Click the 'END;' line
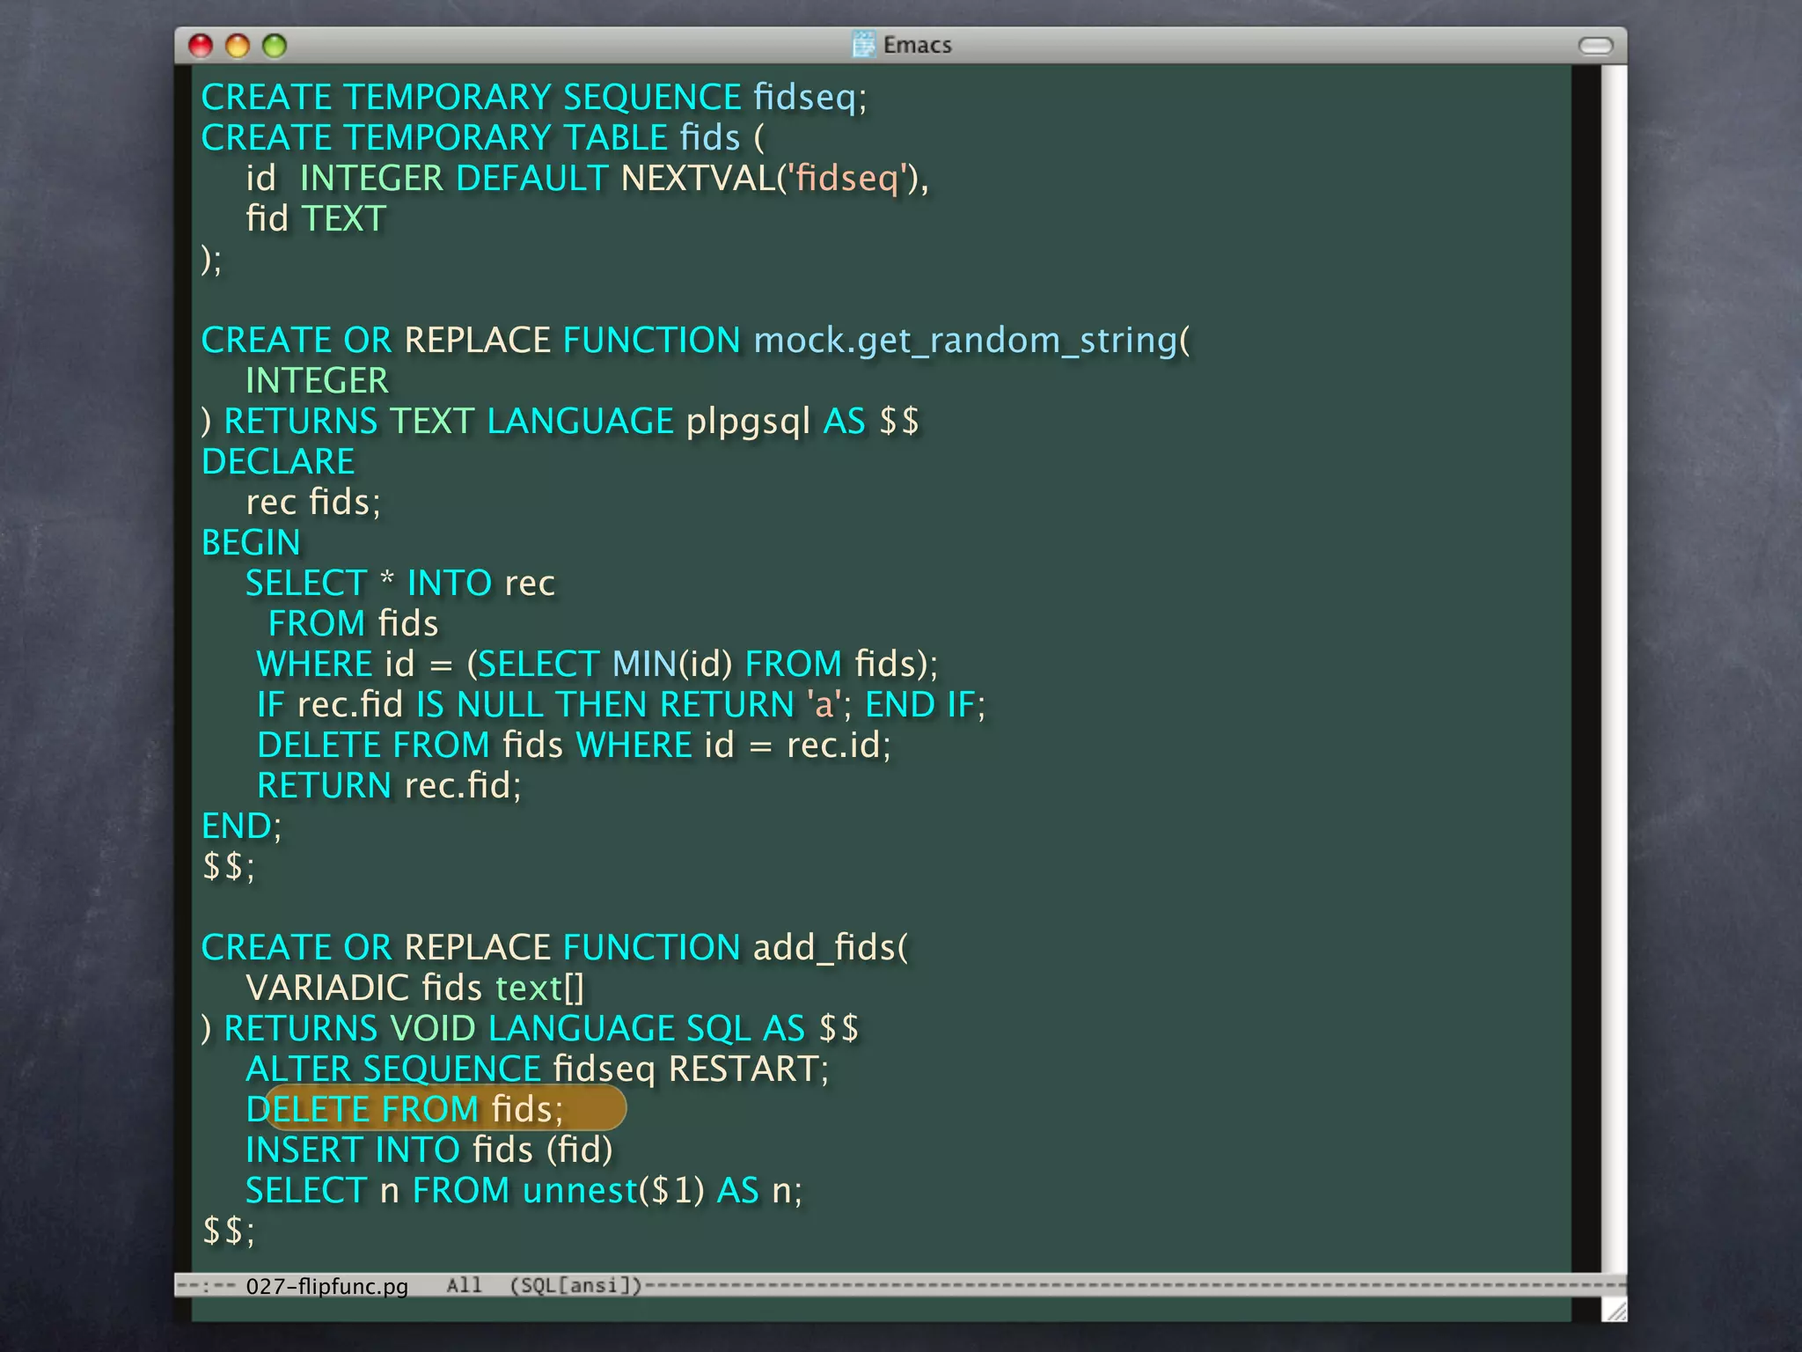The height and width of the screenshot is (1352, 1802). (x=242, y=826)
